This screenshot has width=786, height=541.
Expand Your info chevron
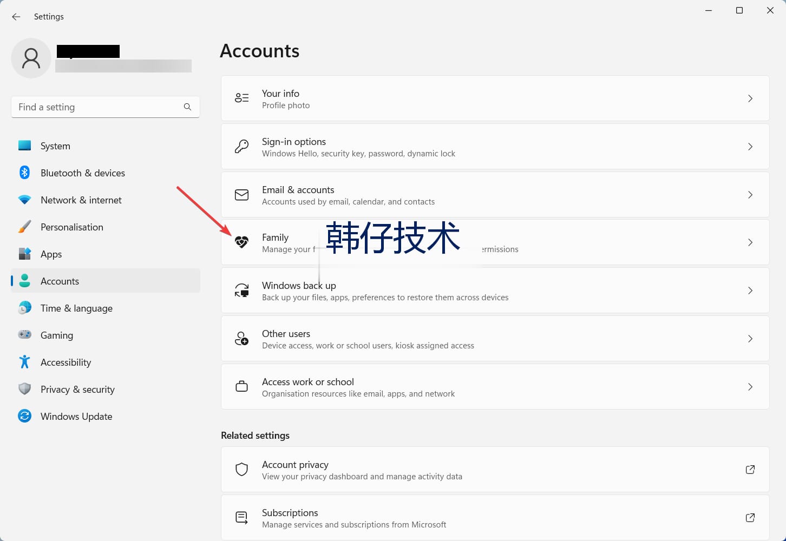click(x=750, y=98)
